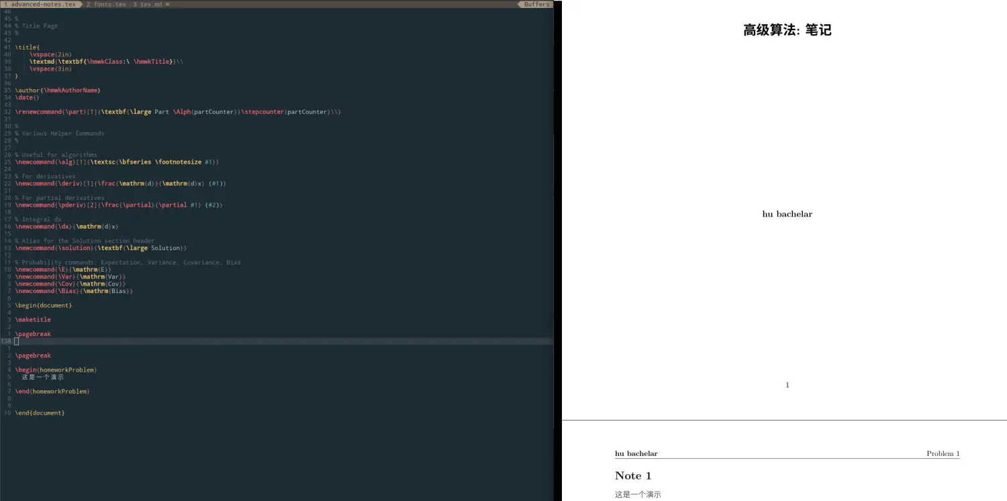The image size is (1007, 501).
Task: Click the \pagebreak line below the cursor line
Action: (x=33, y=355)
